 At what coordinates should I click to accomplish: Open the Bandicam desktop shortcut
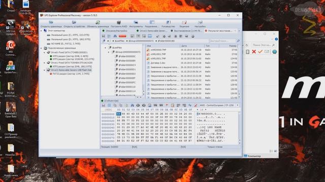26,7
